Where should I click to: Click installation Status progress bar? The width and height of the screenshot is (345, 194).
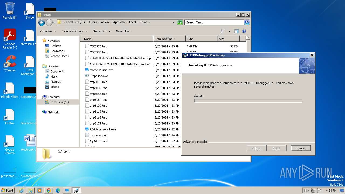pos(248,101)
